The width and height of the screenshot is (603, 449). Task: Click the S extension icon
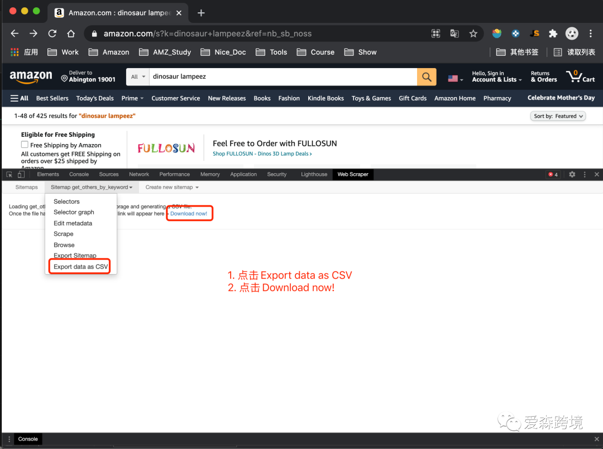pyautogui.click(x=534, y=34)
